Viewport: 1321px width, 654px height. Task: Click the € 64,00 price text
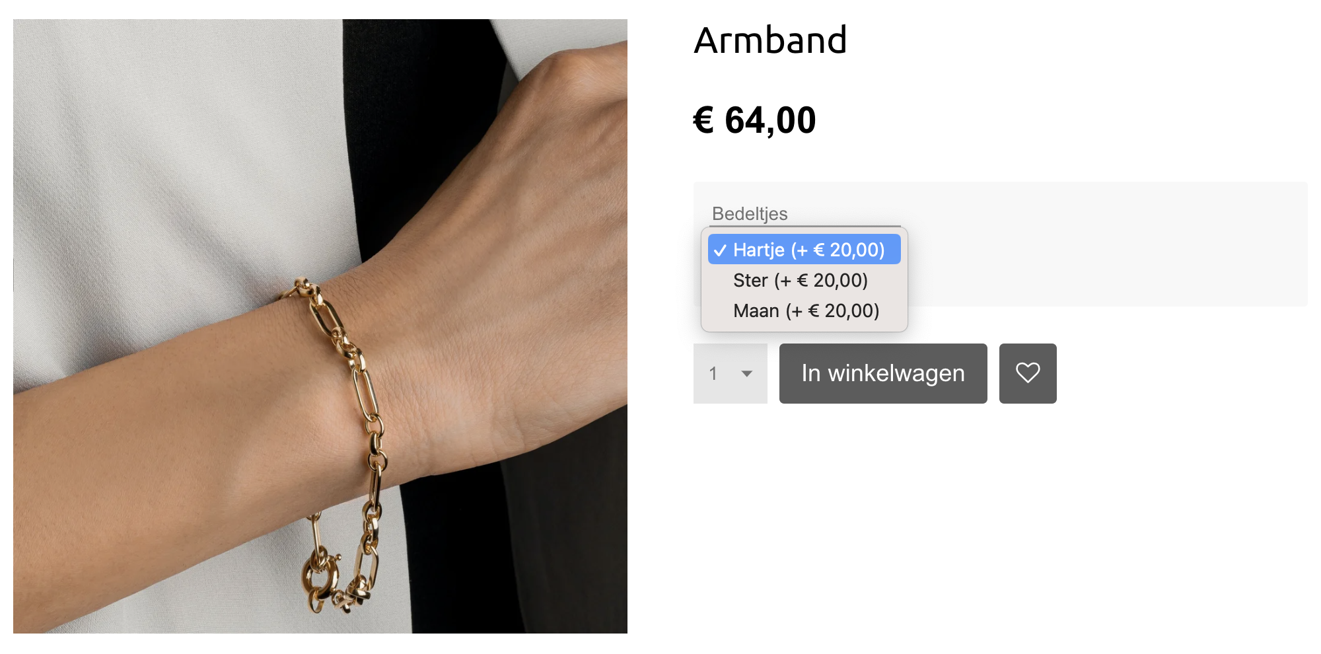tap(754, 120)
